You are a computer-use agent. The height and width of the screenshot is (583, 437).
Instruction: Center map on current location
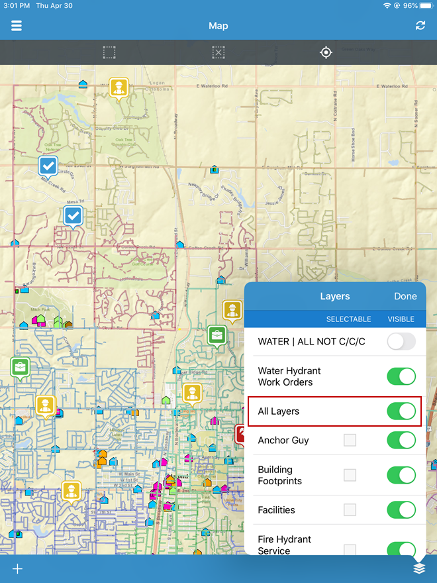point(326,52)
